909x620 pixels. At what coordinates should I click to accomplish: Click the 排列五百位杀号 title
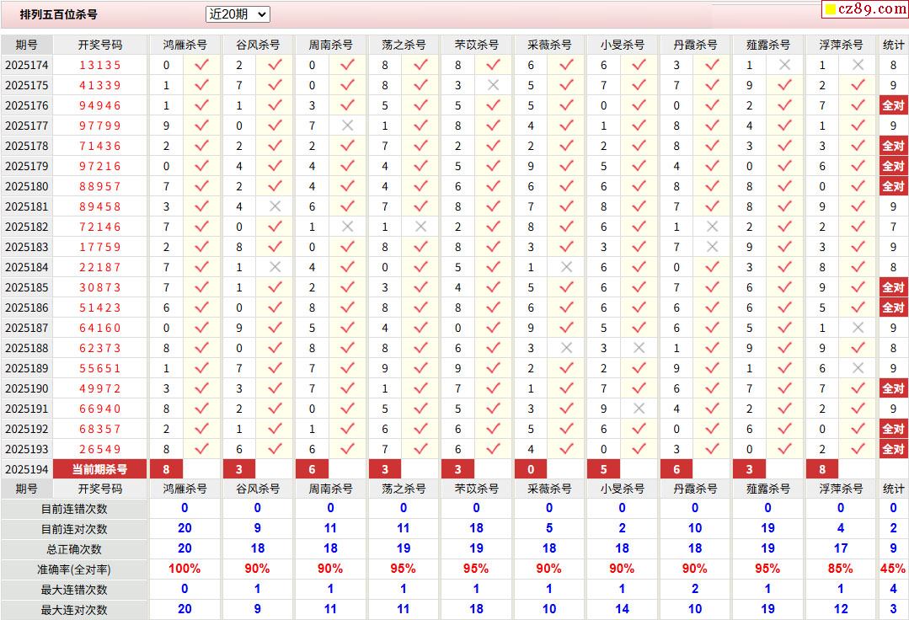point(59,14)
